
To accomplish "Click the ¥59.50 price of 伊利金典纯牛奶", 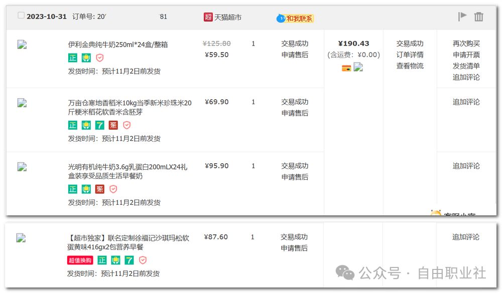I will pos(217,55).
